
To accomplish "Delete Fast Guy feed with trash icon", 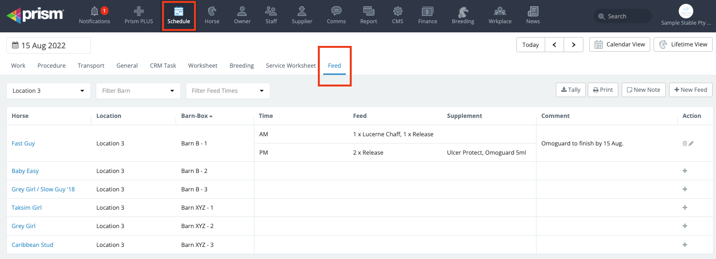I will point(685,144).
